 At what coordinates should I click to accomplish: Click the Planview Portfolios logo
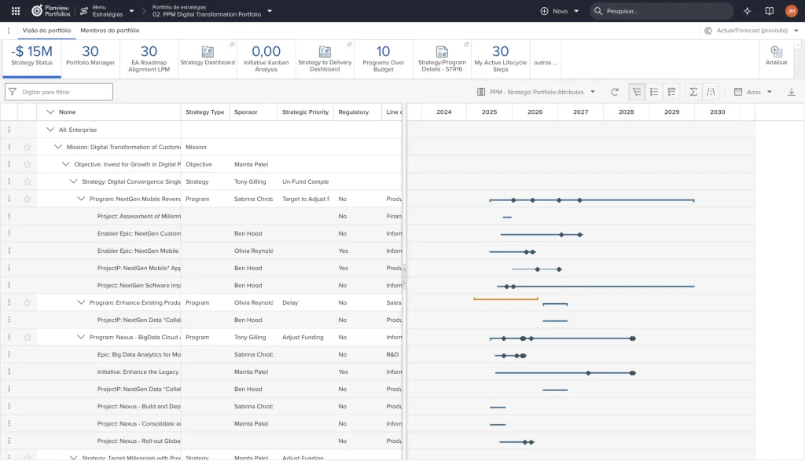tap(51, 11)
